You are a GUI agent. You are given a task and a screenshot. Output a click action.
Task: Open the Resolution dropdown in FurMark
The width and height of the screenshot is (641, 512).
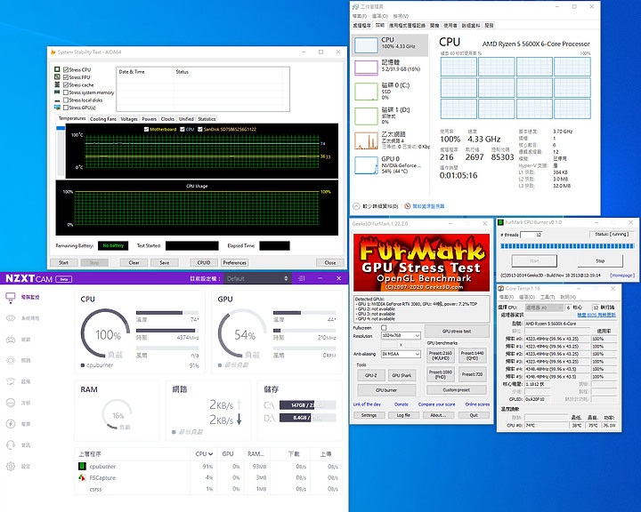(401, 336)
